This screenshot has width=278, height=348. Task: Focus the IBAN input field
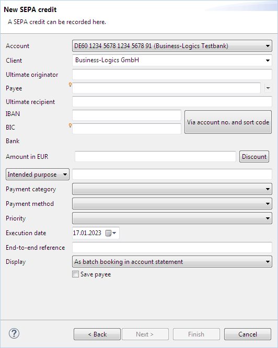click(126, 115)
